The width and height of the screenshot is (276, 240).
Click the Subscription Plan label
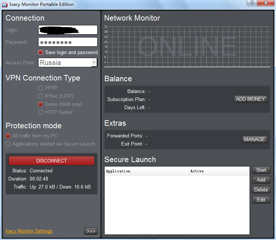127,99
